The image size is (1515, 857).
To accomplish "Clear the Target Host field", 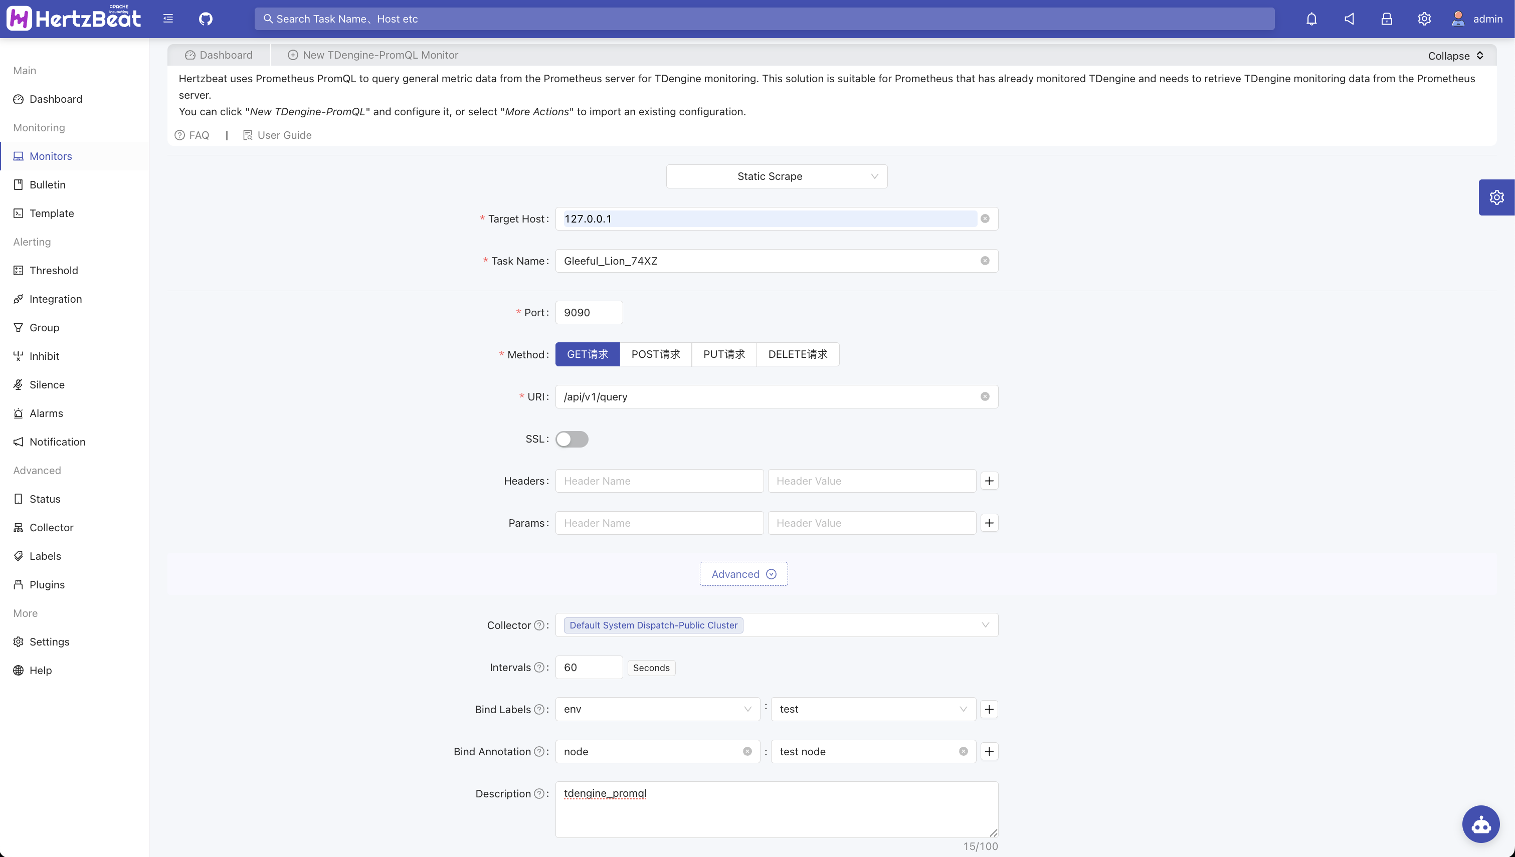I will (x=985, y=219).
